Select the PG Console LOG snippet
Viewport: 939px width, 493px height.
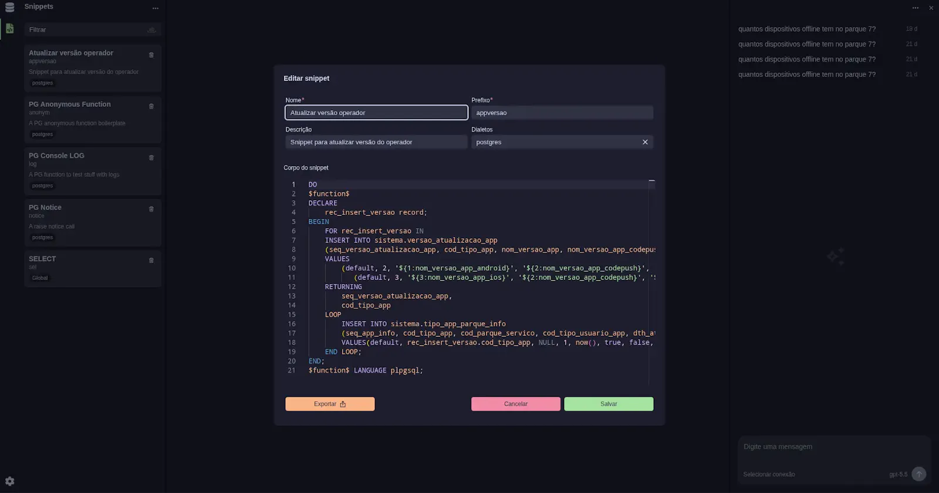(x=93, y=171)
